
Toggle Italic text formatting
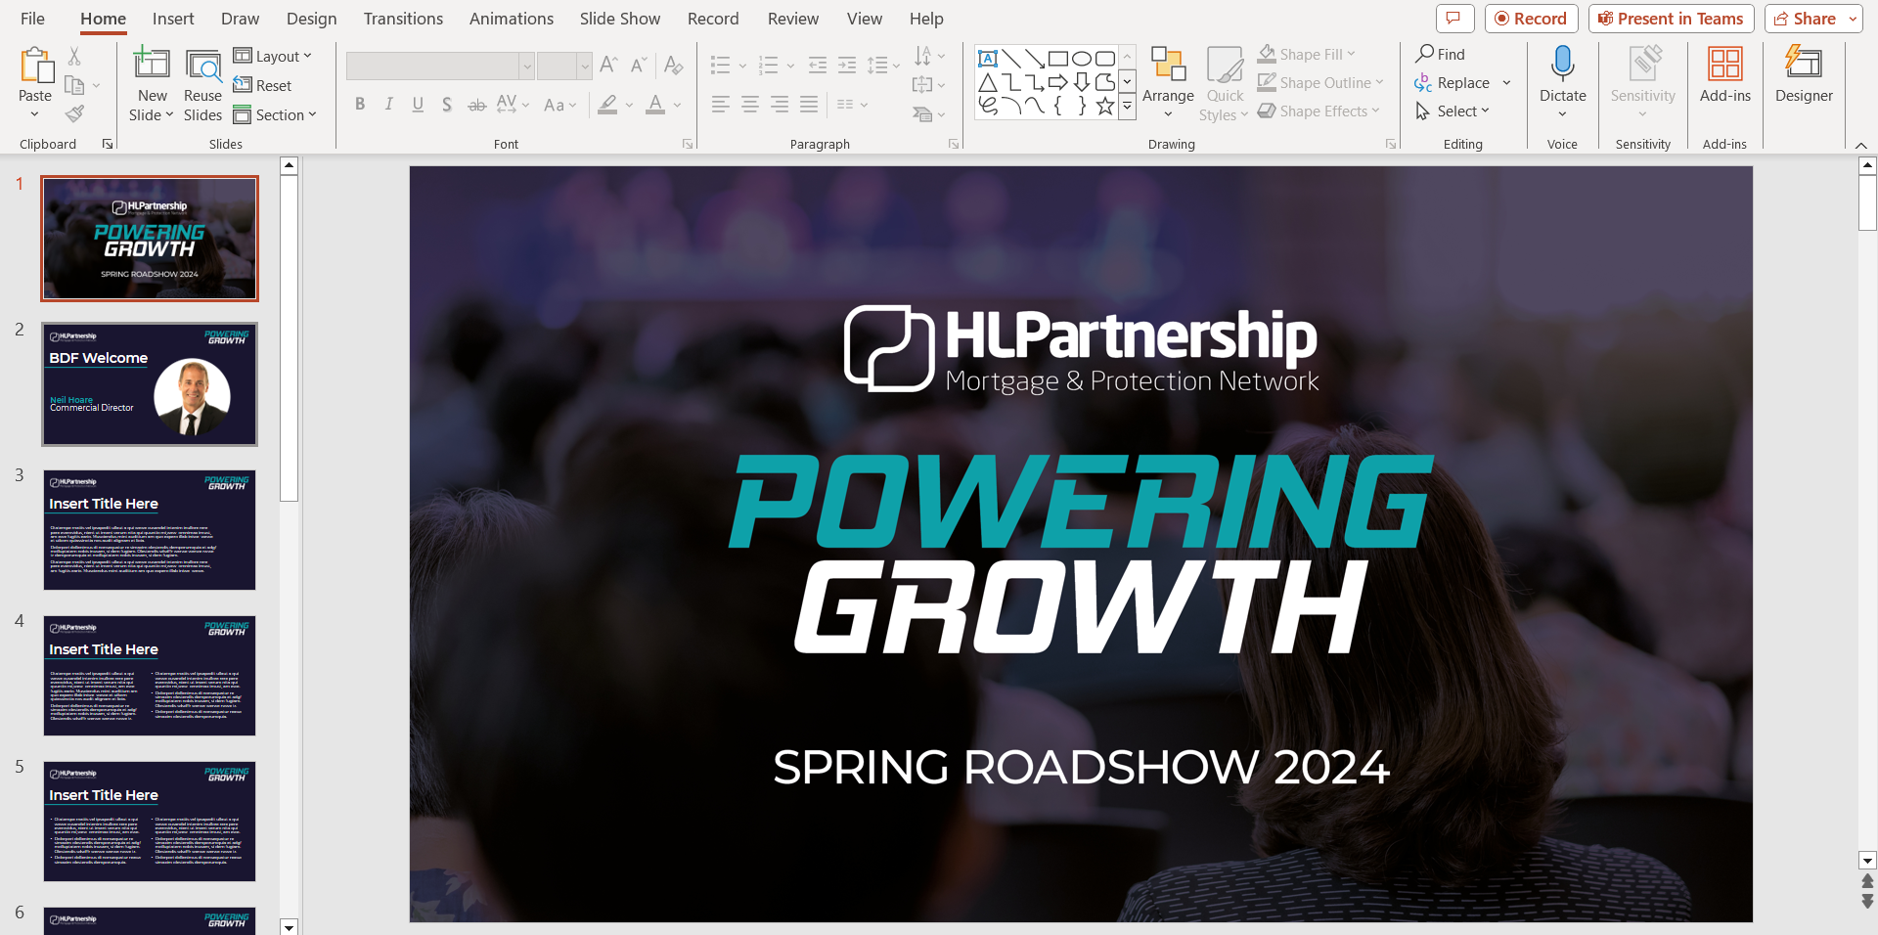(389, 105)
